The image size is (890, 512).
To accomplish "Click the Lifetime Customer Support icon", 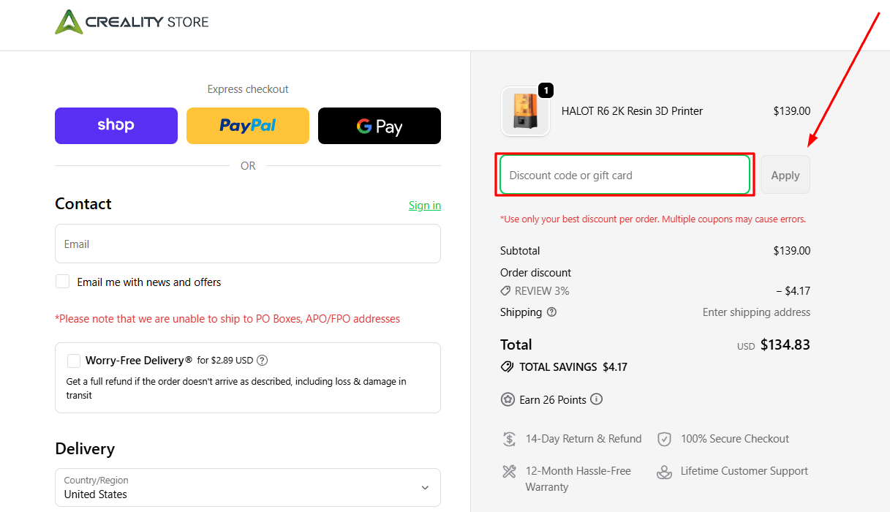I will (664, 472).
